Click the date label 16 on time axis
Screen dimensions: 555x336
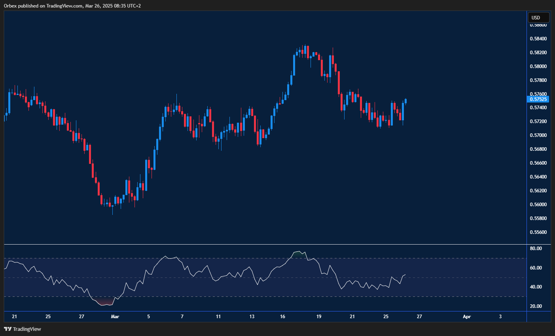[x=282, y=317]
